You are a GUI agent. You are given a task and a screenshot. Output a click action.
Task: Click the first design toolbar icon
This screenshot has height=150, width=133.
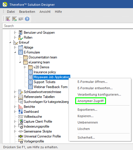coord(8,19)
